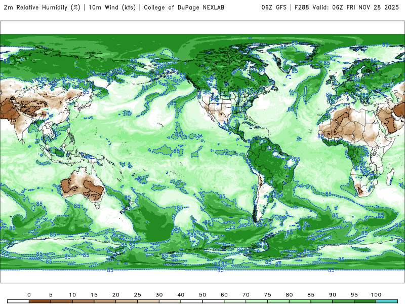Click the '15' contour label over India
Image resolution: width=405 pixels, height=304 pixels.
pos(14,120)
